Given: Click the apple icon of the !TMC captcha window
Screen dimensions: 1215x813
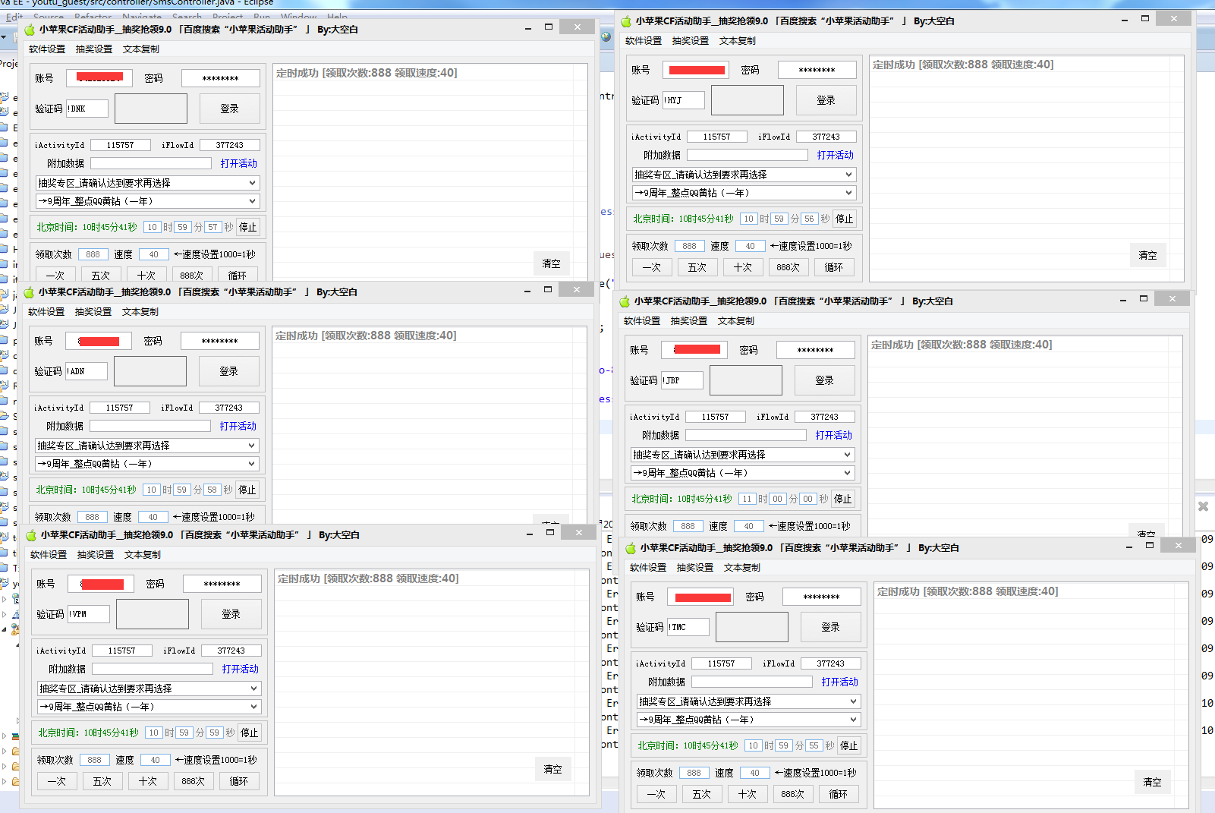Looking at the screenshot, I should click(631, 548).
